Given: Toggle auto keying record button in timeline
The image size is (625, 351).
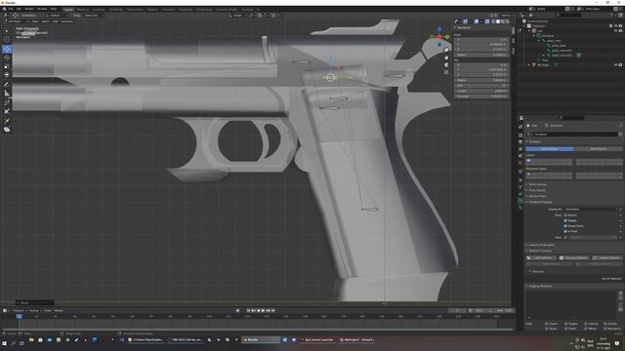Looking at the screenshot, I should coord(238,310).
